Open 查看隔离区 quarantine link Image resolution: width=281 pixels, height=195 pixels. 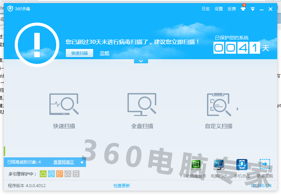click(64, 162)
